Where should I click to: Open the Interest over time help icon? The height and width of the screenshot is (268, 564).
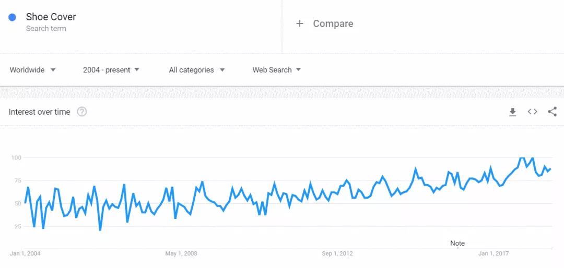(82, 112)
